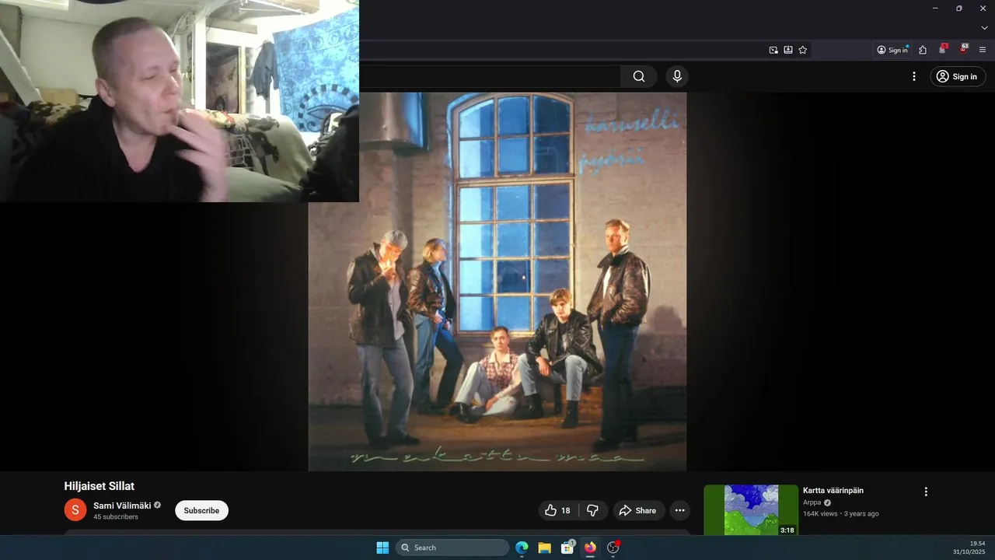Click inside YouTube search input field
The height and width of the screenshot is (560, 995).
(490, 76)
